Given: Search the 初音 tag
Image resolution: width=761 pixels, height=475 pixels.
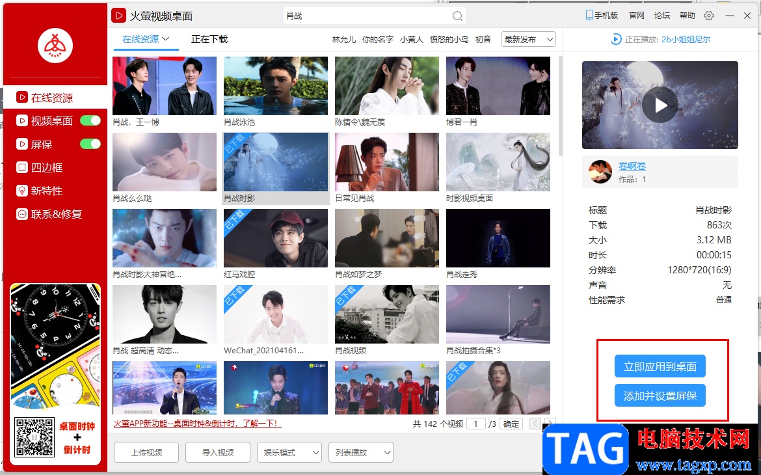Looking at the screenshot, I should tap(483, 39).
